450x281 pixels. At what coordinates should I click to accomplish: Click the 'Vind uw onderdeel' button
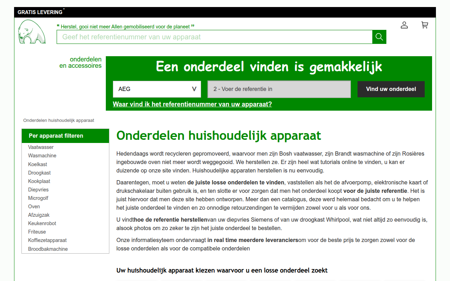coord(391,89)
